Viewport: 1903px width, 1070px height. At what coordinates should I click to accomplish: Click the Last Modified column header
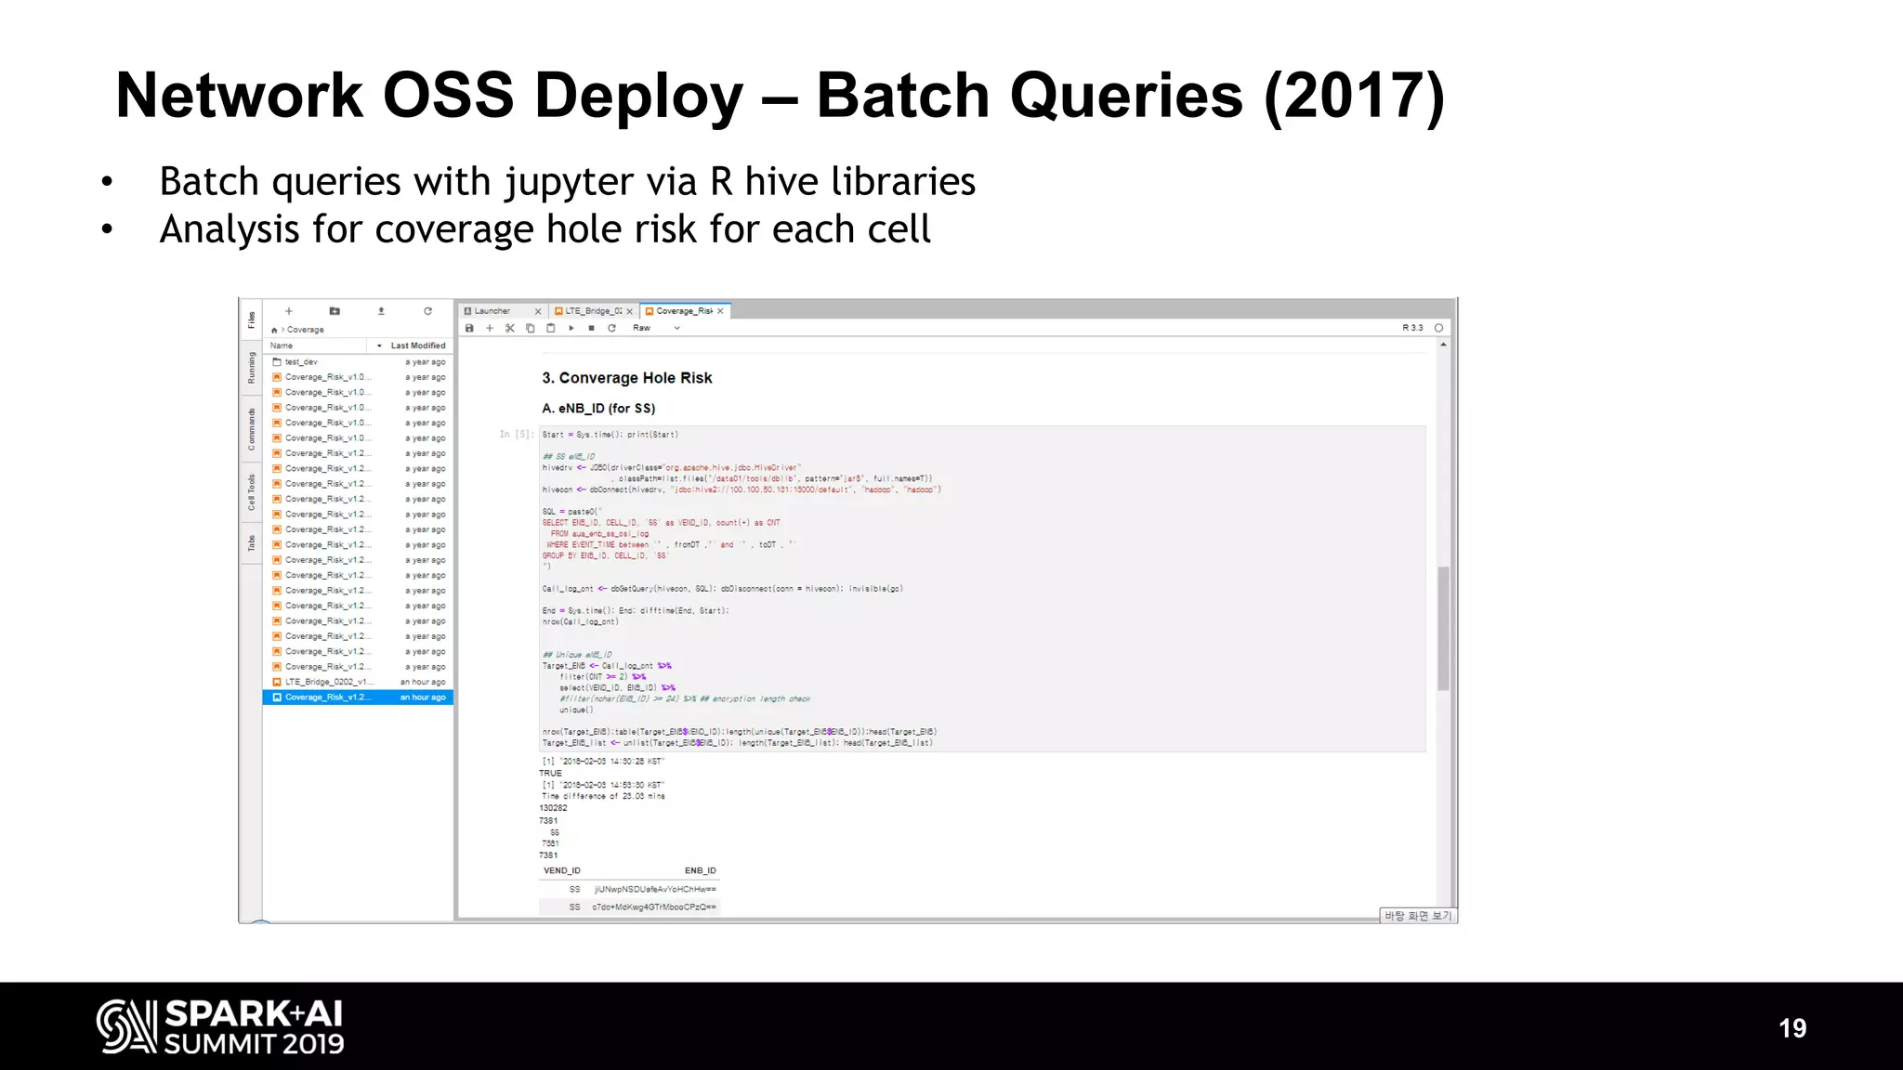[x=417, y=346]
